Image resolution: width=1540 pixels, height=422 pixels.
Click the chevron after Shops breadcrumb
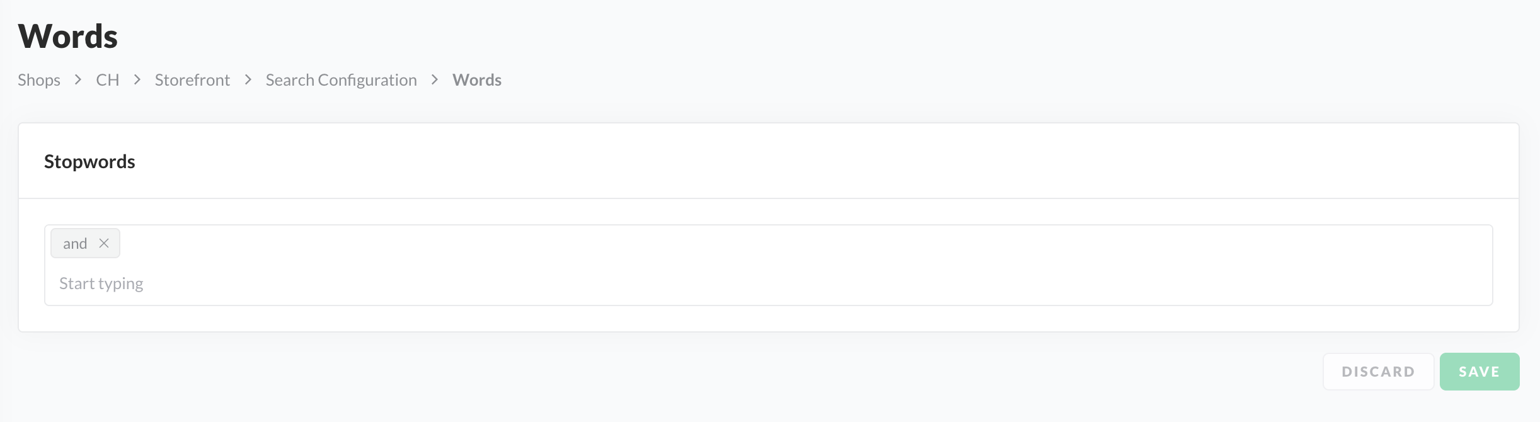coord(78,80)
